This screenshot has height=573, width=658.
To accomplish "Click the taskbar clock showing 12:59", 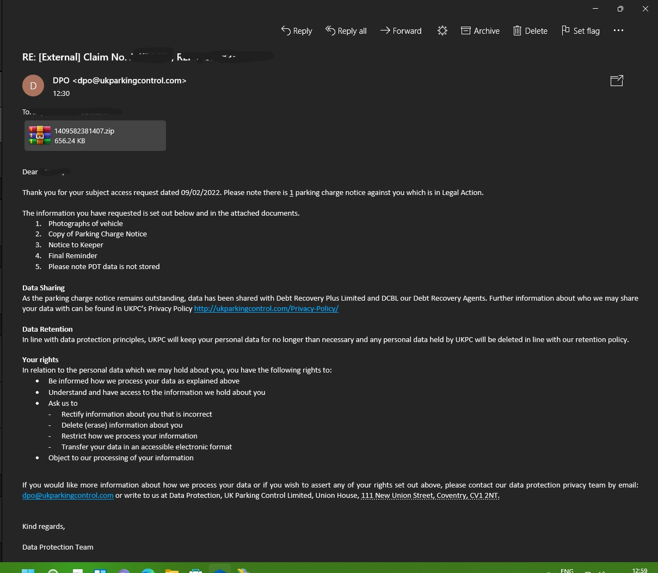I will 639,570.
